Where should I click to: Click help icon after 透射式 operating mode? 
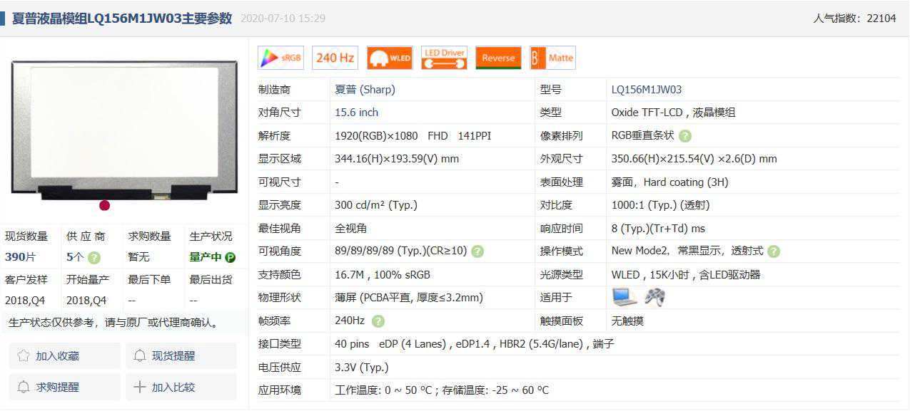click(774, 251)
